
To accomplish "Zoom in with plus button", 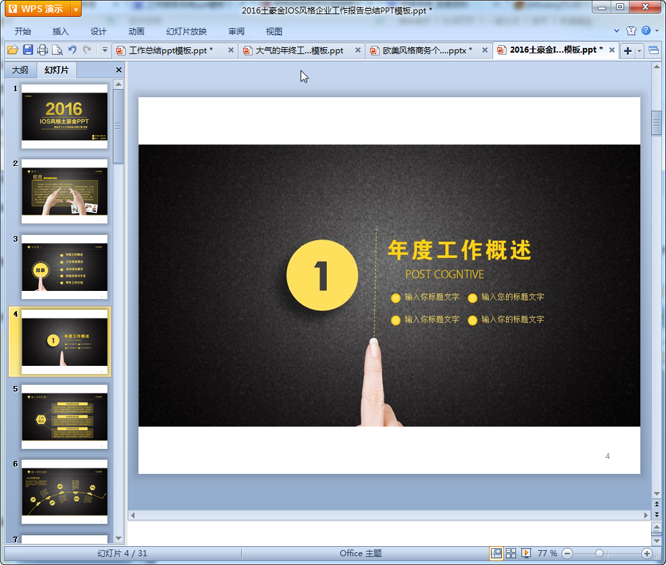I will [647, 554].
